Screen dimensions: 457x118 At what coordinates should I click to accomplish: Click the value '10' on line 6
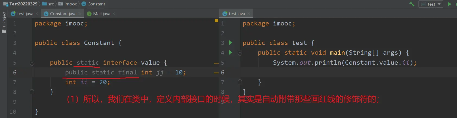click(x=179, y=72)
